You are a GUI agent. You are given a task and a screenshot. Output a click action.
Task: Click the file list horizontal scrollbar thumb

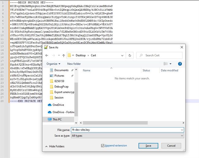pos(115,123)
